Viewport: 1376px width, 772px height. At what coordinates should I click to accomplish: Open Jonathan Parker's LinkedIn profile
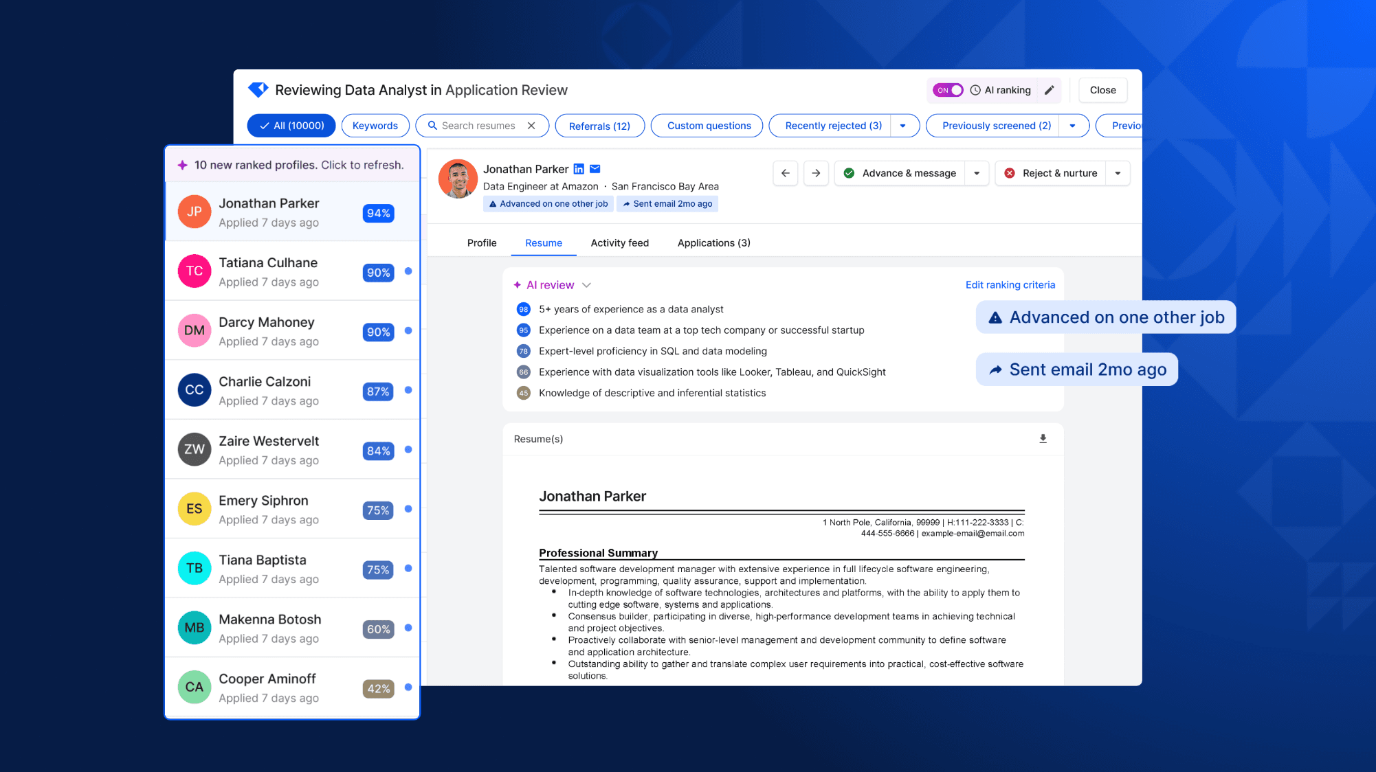pyautogui.click(x=578, y=169)
